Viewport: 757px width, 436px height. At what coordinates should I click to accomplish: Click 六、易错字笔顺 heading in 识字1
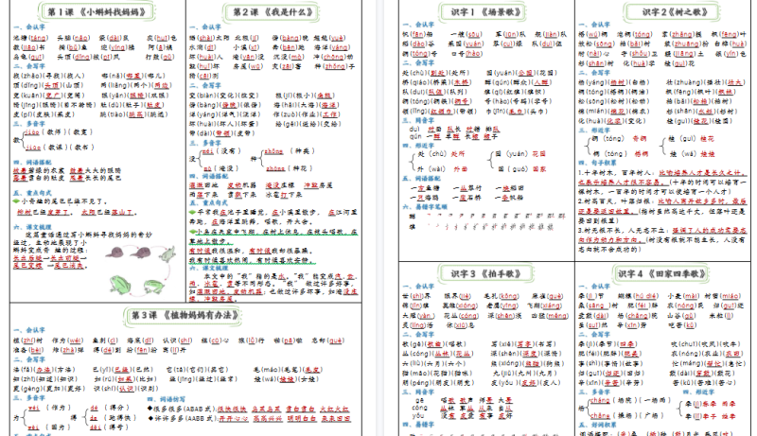coord(427,205)
